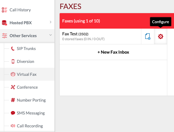
Task: Click the Hosted PBX database icon
Action: tap(4, 23)
